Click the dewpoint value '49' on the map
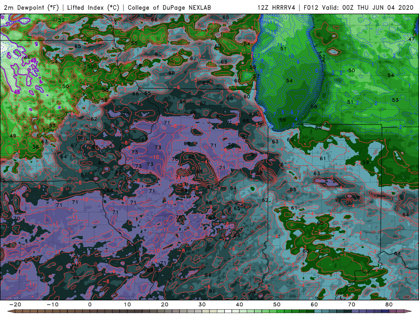 tap(13, 136)
